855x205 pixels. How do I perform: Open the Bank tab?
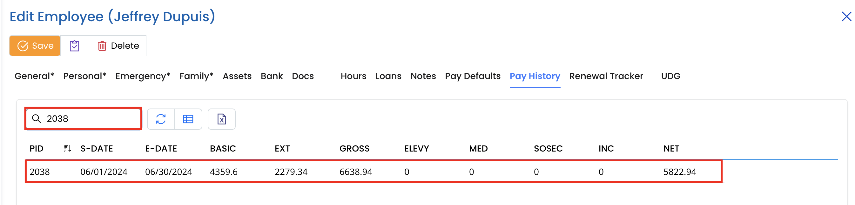click(x=272, y=76)
